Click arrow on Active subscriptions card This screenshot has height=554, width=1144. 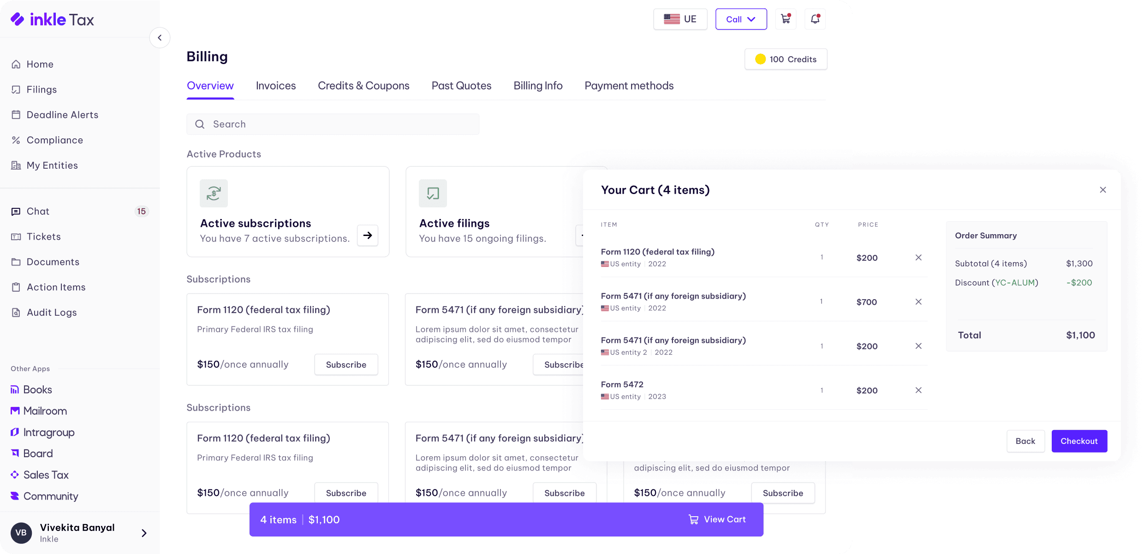(x=368, y=236)
